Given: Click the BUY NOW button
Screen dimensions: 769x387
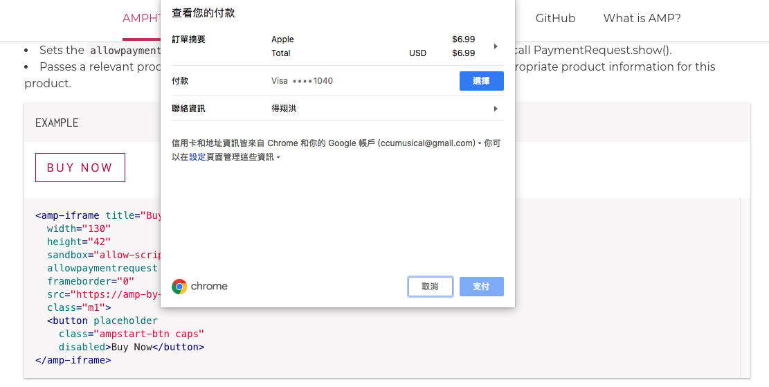Looking at the screenshot, I should coord(80,168).
